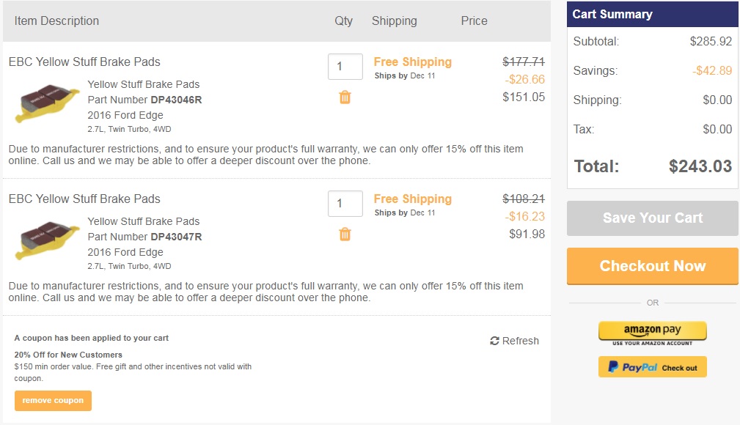The width and height of the screenshot is (740, 425).
Task: Proceed with Checkout Now button
Action: [x=652, y=265]
